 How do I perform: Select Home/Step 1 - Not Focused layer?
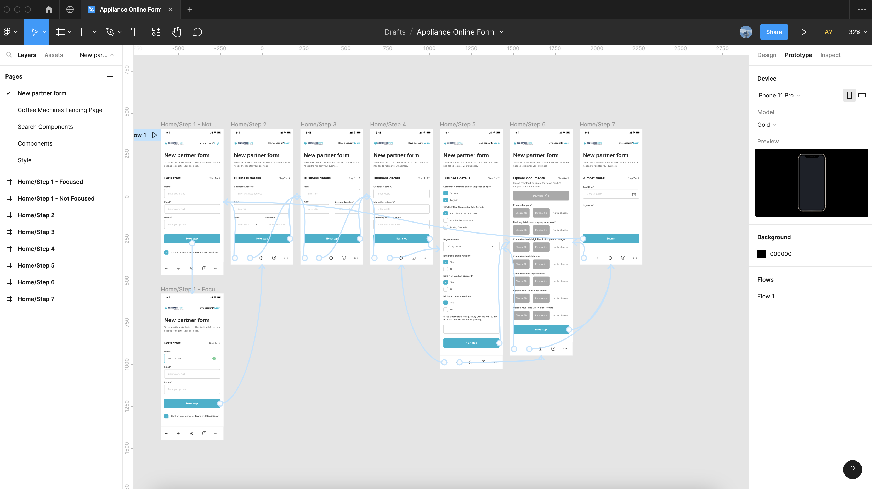pyautogui.click(x=56, y=199)
